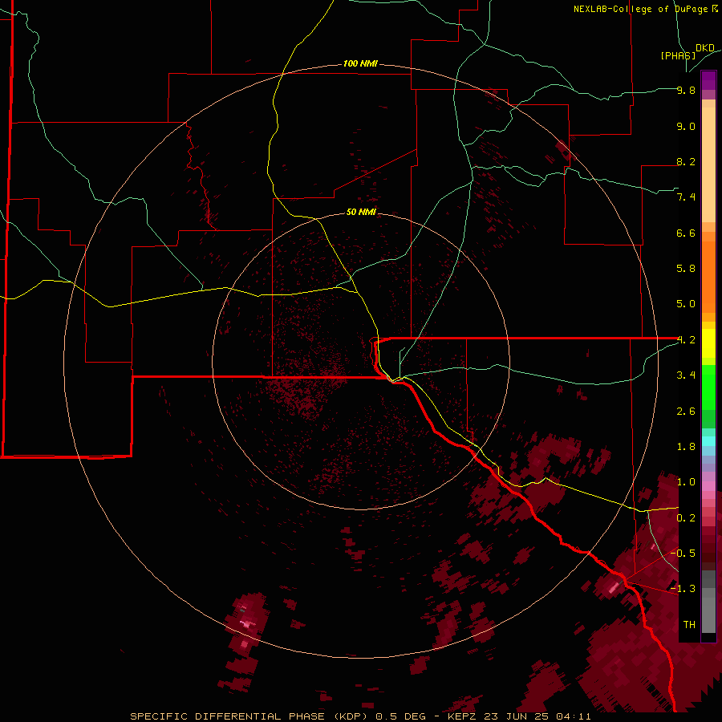This screenshot has height=722, width=722.
Task: Click the pink echo core on the southeast river border
Action: pos(615,587)
